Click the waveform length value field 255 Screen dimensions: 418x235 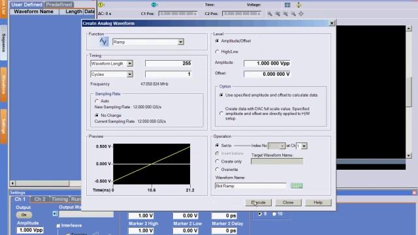coord(169,63)
